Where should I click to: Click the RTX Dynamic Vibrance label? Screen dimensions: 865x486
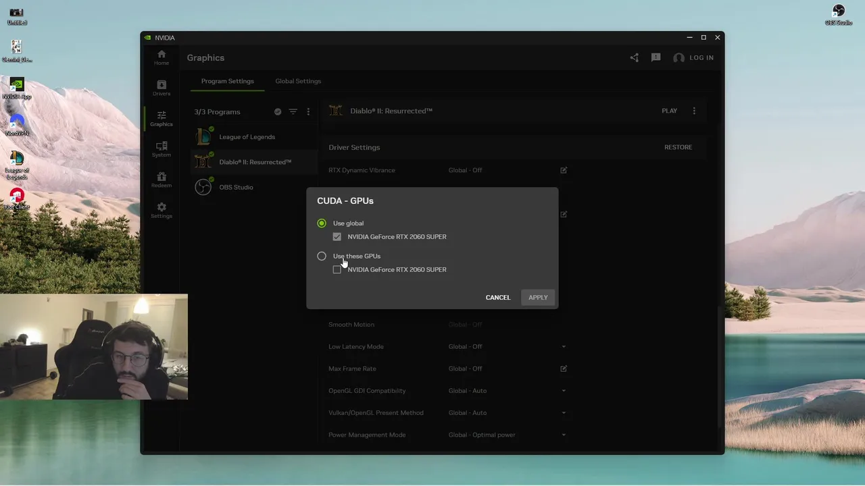click(x=362, y=170)
